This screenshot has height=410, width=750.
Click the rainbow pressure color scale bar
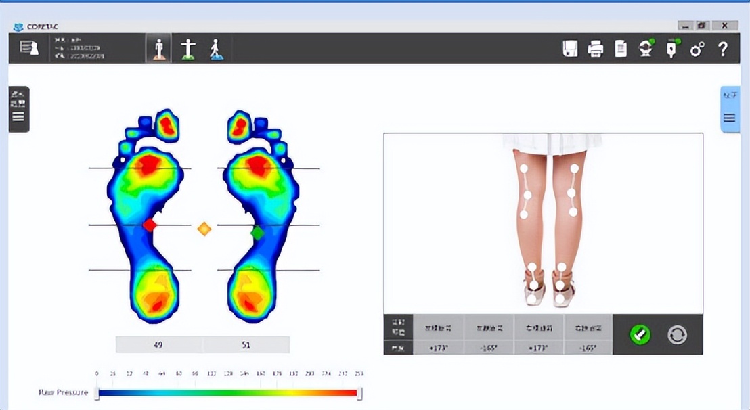tap(228, 393)
